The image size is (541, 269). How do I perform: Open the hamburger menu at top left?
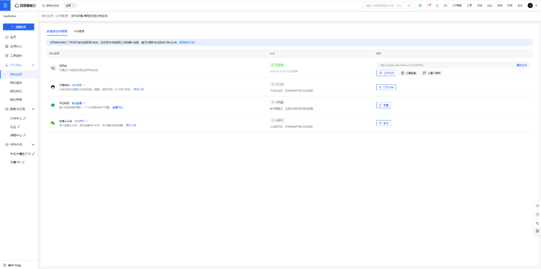coord(5,6)
